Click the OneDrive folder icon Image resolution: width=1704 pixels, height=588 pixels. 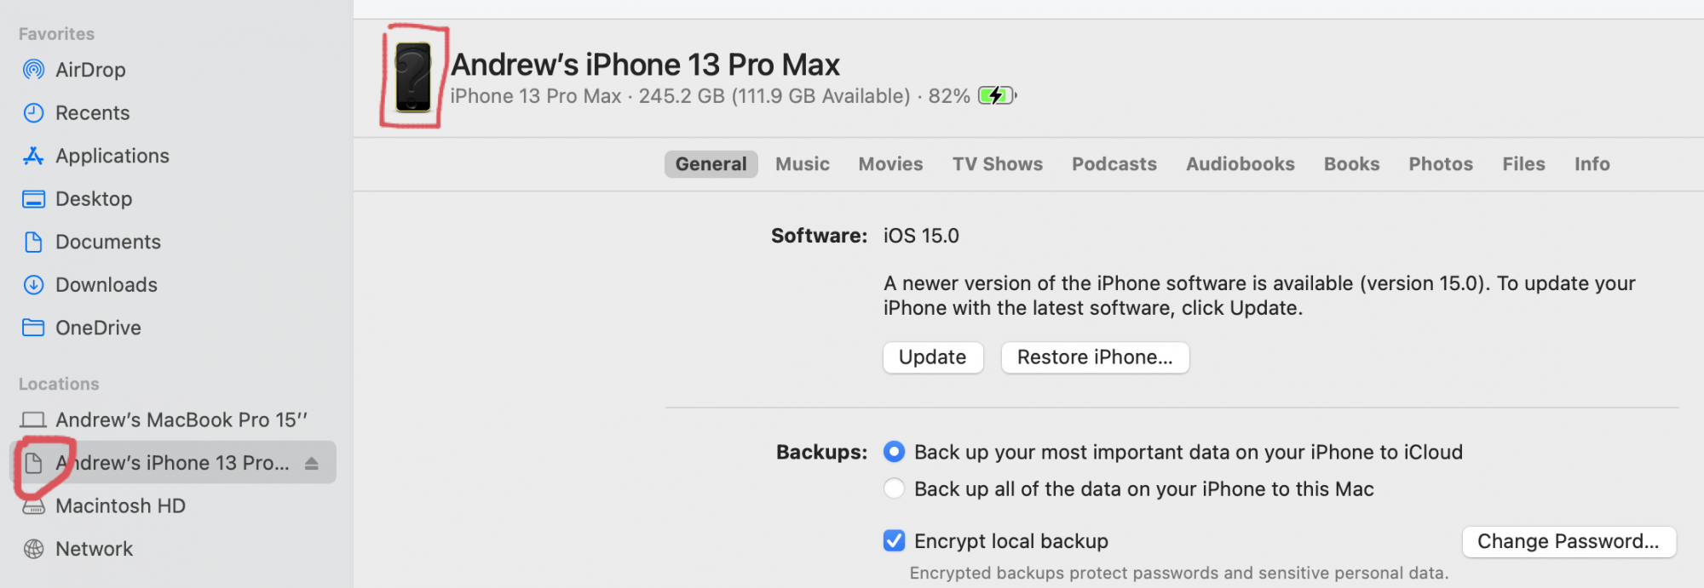33,328
